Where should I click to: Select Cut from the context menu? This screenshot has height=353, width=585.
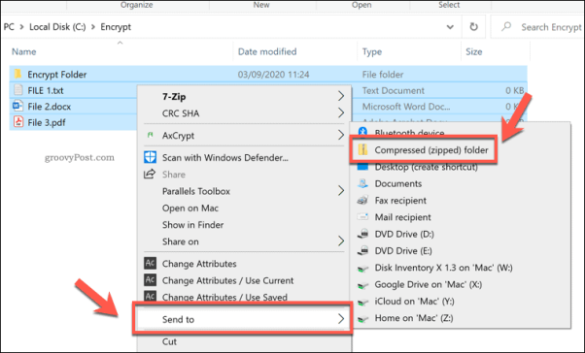point(169,341)
